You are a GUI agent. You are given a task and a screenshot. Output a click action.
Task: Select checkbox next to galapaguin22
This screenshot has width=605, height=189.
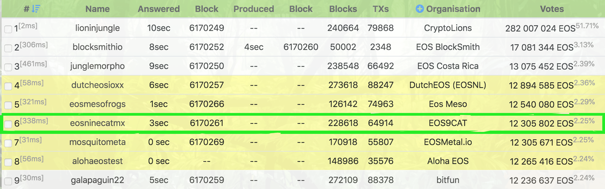[8, 181]
